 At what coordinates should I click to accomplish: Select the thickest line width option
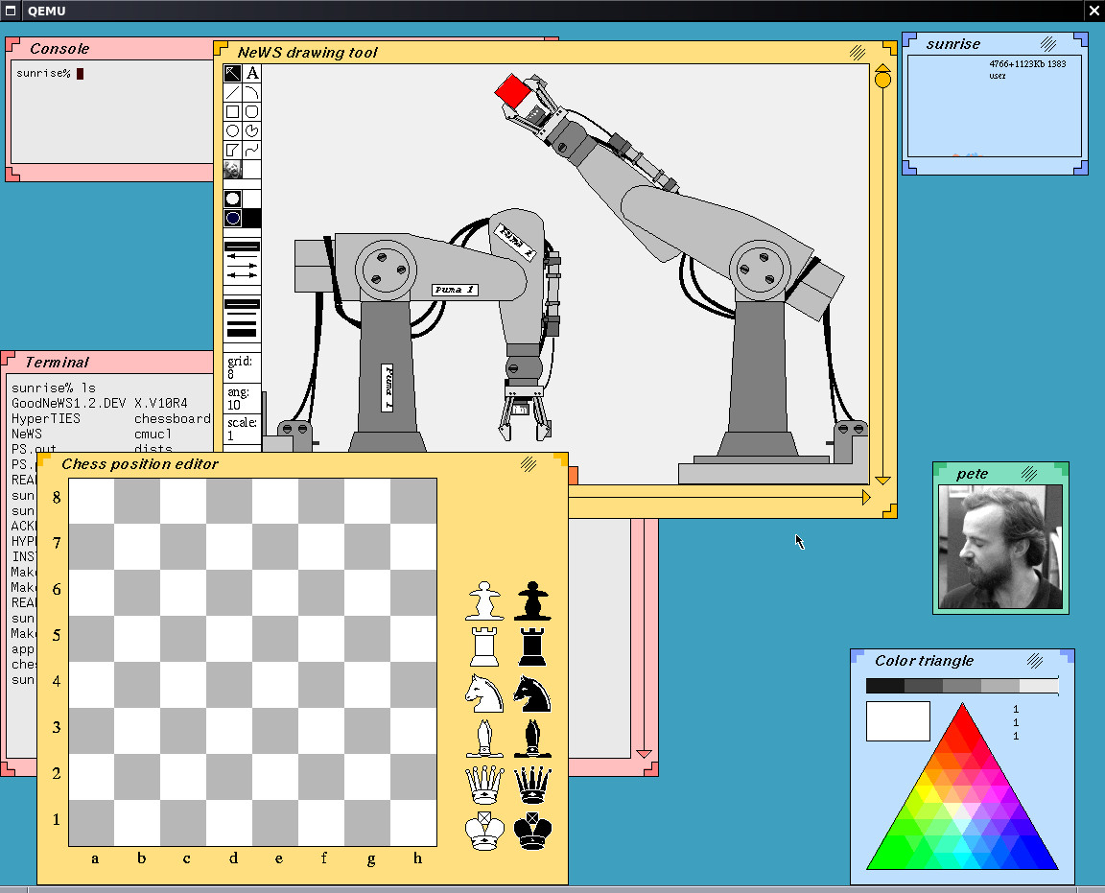pos(241,333)
